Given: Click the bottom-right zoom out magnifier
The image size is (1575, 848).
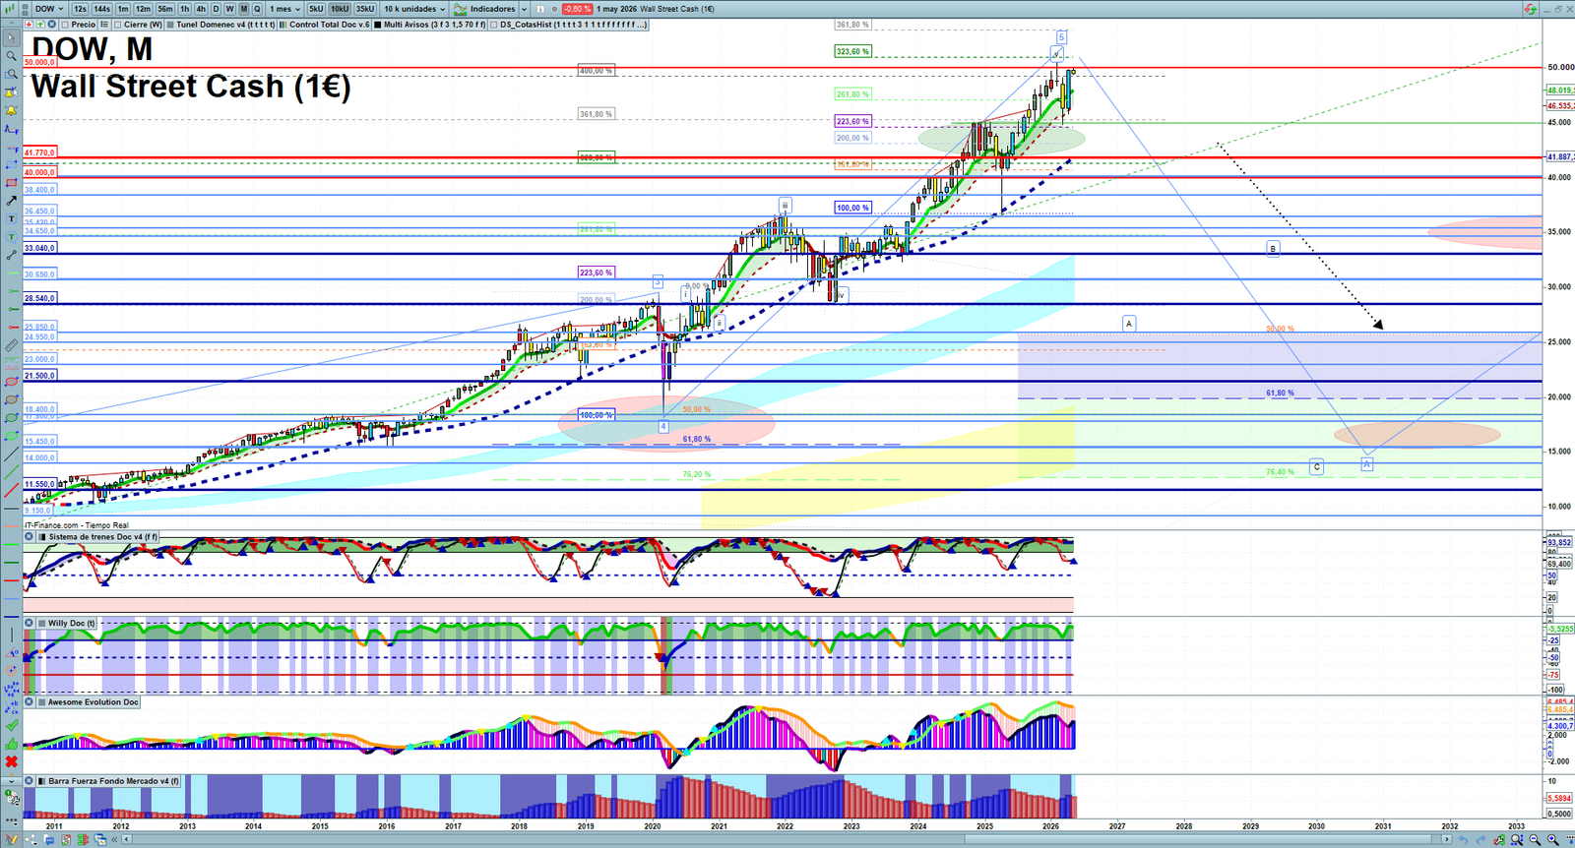Looking at the screenshot, I should point(1535,839).
